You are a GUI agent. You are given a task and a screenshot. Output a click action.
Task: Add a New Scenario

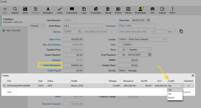(11, 30)
